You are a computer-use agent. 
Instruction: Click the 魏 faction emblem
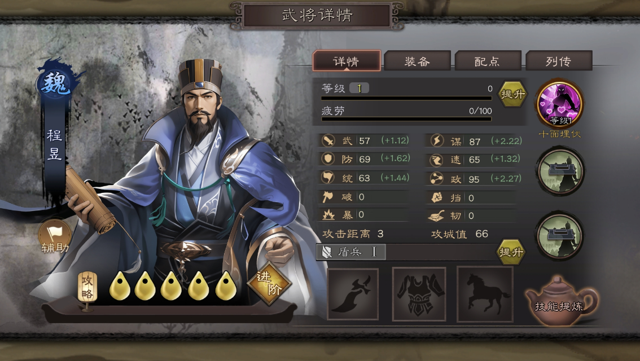[54, 82]
